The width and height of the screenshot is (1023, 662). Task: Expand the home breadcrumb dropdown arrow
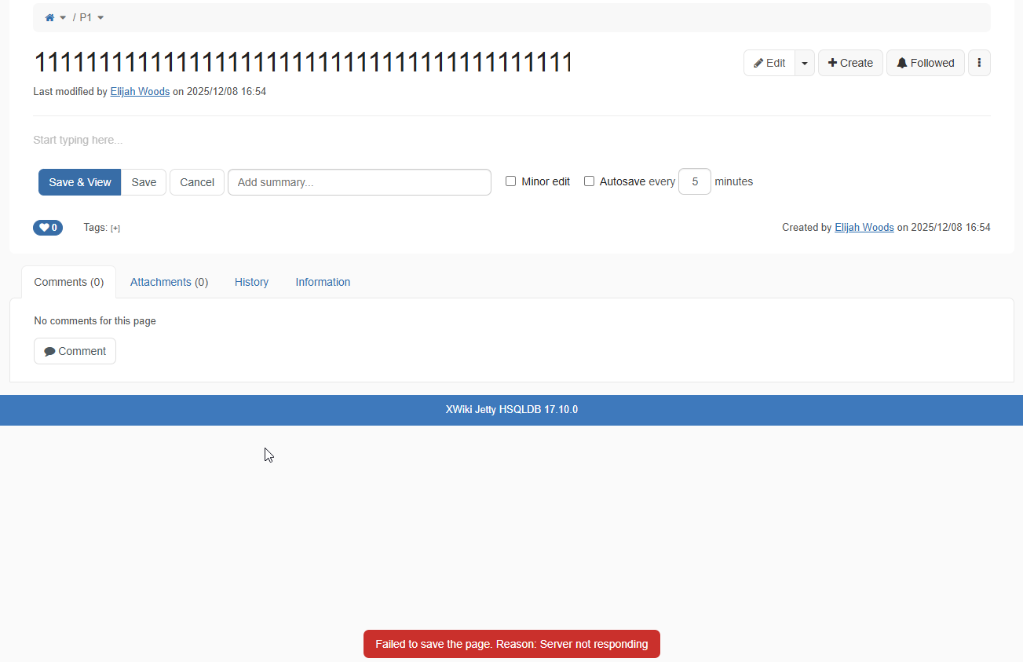click(63, 18)
